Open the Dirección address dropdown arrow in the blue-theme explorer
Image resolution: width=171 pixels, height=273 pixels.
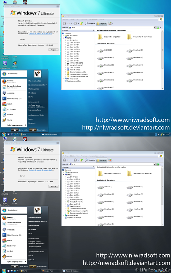click(155, 28)
